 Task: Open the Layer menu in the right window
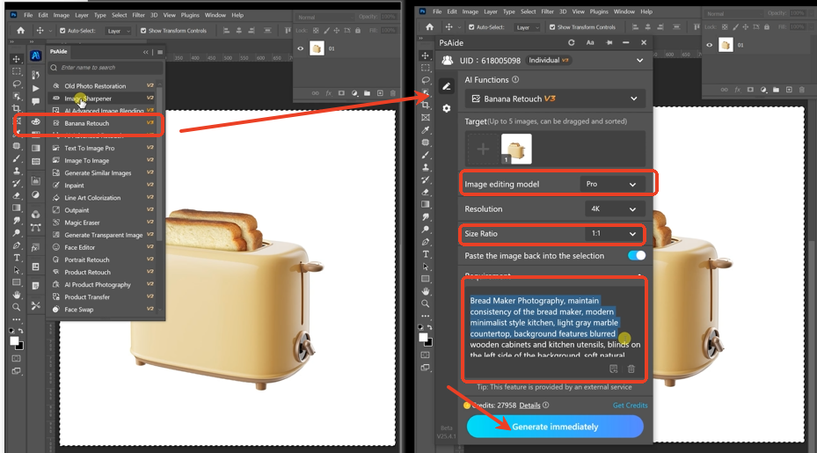(491, 11)
